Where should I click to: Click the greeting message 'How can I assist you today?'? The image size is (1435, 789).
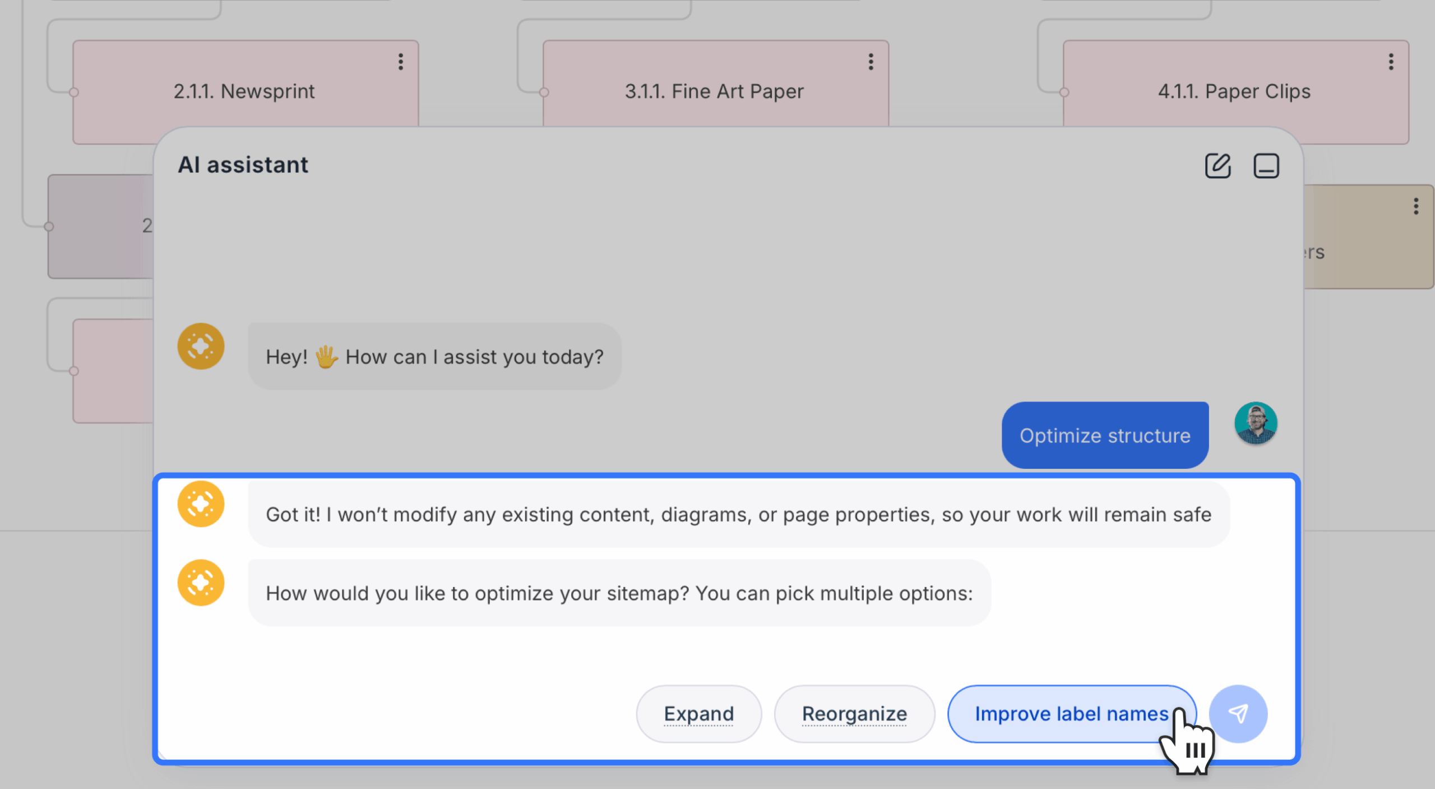(434, 356)
